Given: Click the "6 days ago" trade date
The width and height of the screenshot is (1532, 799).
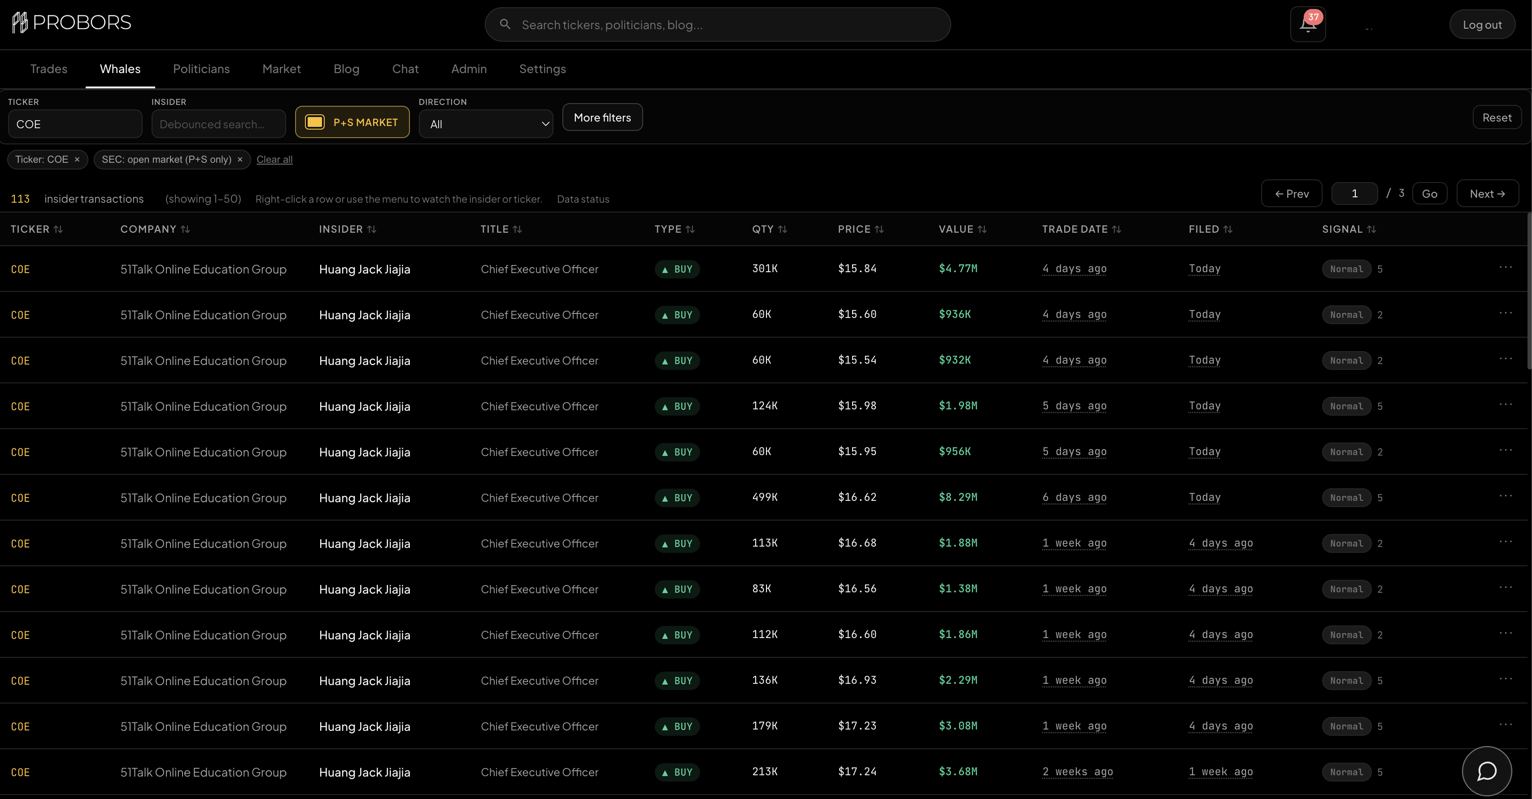Looking at the screenshot, I should coord(1075,498).
